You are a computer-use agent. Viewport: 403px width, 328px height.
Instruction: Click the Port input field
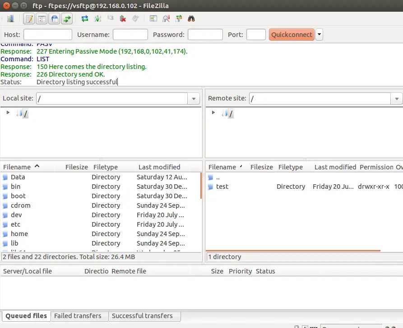(256, 34)
